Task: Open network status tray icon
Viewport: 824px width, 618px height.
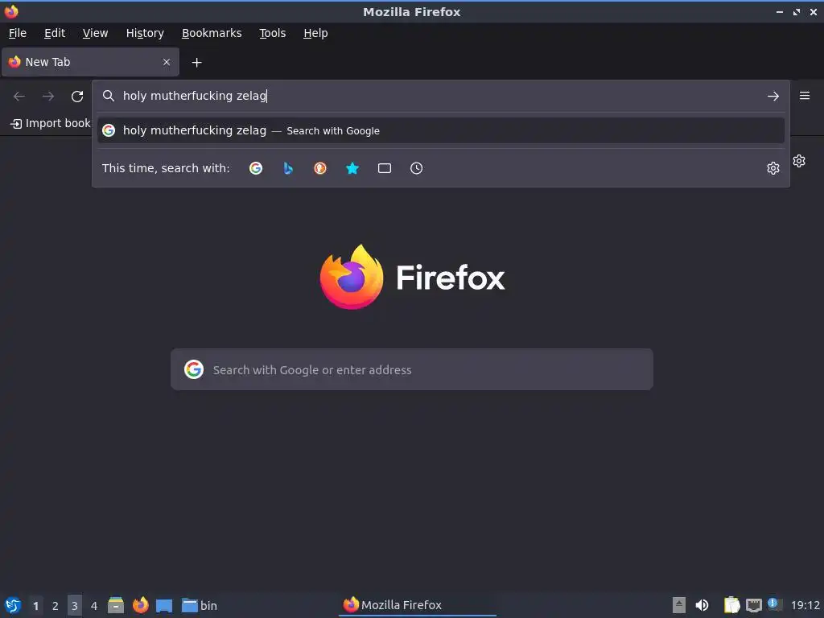Action: click(754, 605)
